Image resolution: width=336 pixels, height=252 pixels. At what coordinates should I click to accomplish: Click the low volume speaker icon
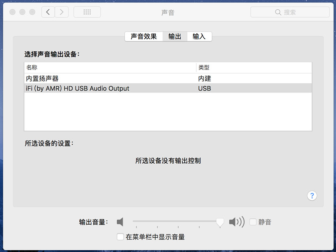coord(121,222)
